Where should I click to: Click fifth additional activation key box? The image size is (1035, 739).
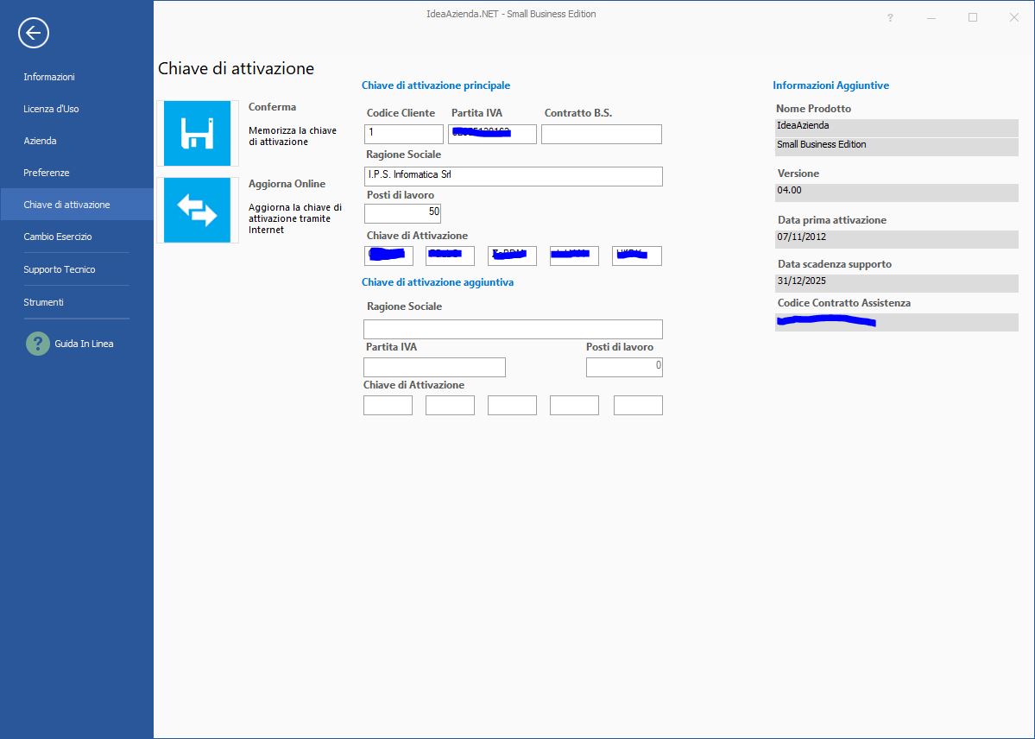point(638,405)
